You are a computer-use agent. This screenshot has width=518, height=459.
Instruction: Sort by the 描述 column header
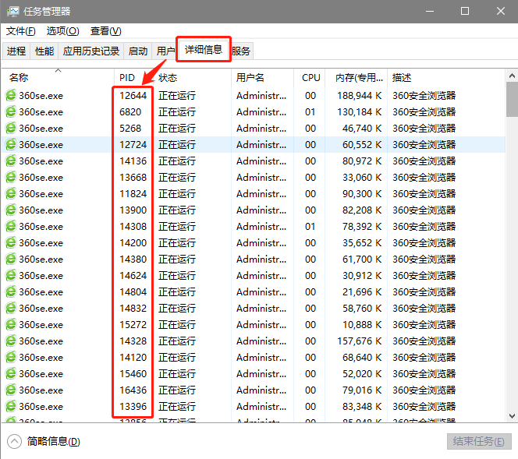[446, 78]
